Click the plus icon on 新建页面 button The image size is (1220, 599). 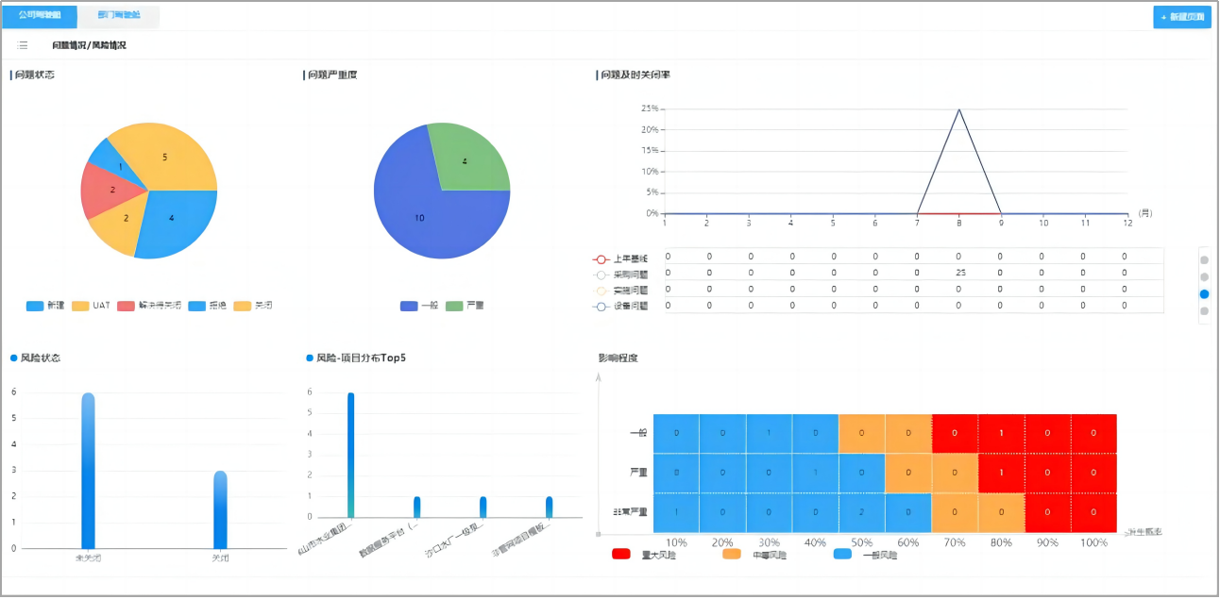(x=1163, y=17)
